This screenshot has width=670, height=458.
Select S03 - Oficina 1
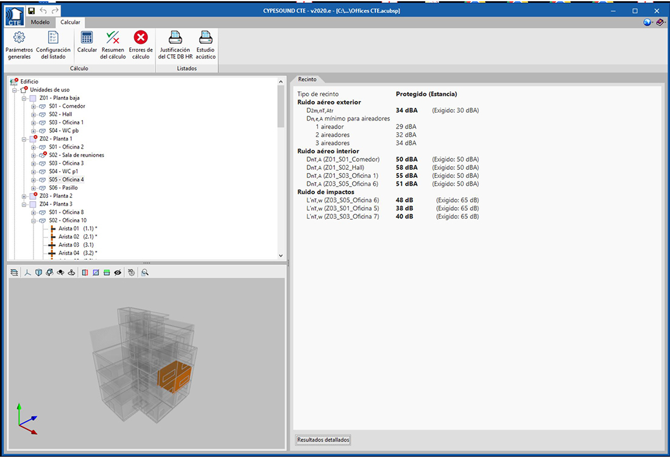(x=66, y=122)
